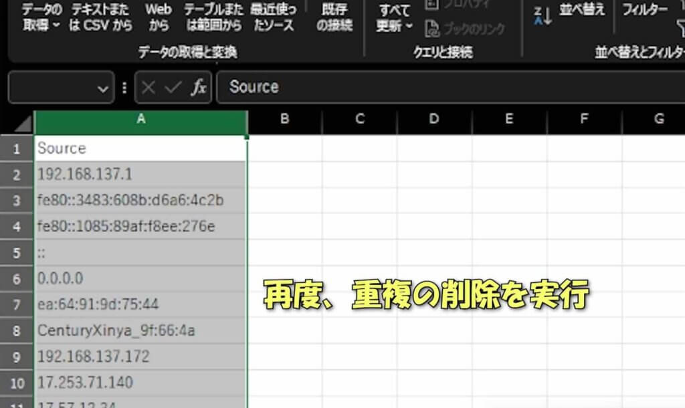
Task: Select the row 6 header
Action: (17, 278)
